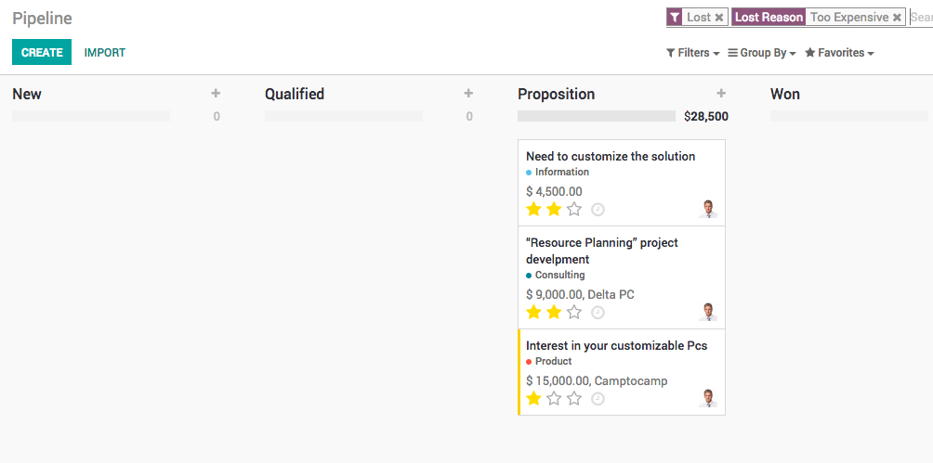The image size is (933, 463).
Task: Click the Create button
Action: point(42,53)
